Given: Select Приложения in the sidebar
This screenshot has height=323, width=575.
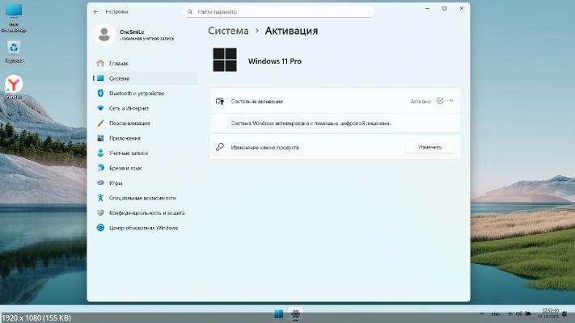Looking at the screenshot, I should (124, 138).
